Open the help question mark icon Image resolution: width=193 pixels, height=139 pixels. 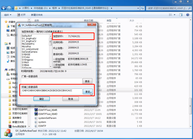188,15
